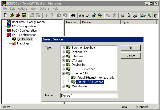
Task: Click the Show Online Data list icon
Action: (123, 16)
